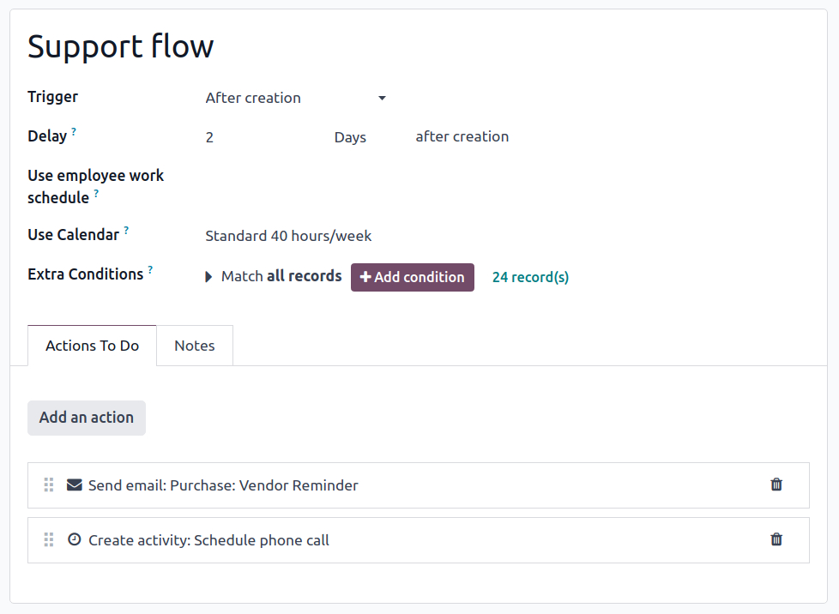Screen dimensions: 839x614
Task: Click the envelope icon on the Send email action
Action: (74, 485)
